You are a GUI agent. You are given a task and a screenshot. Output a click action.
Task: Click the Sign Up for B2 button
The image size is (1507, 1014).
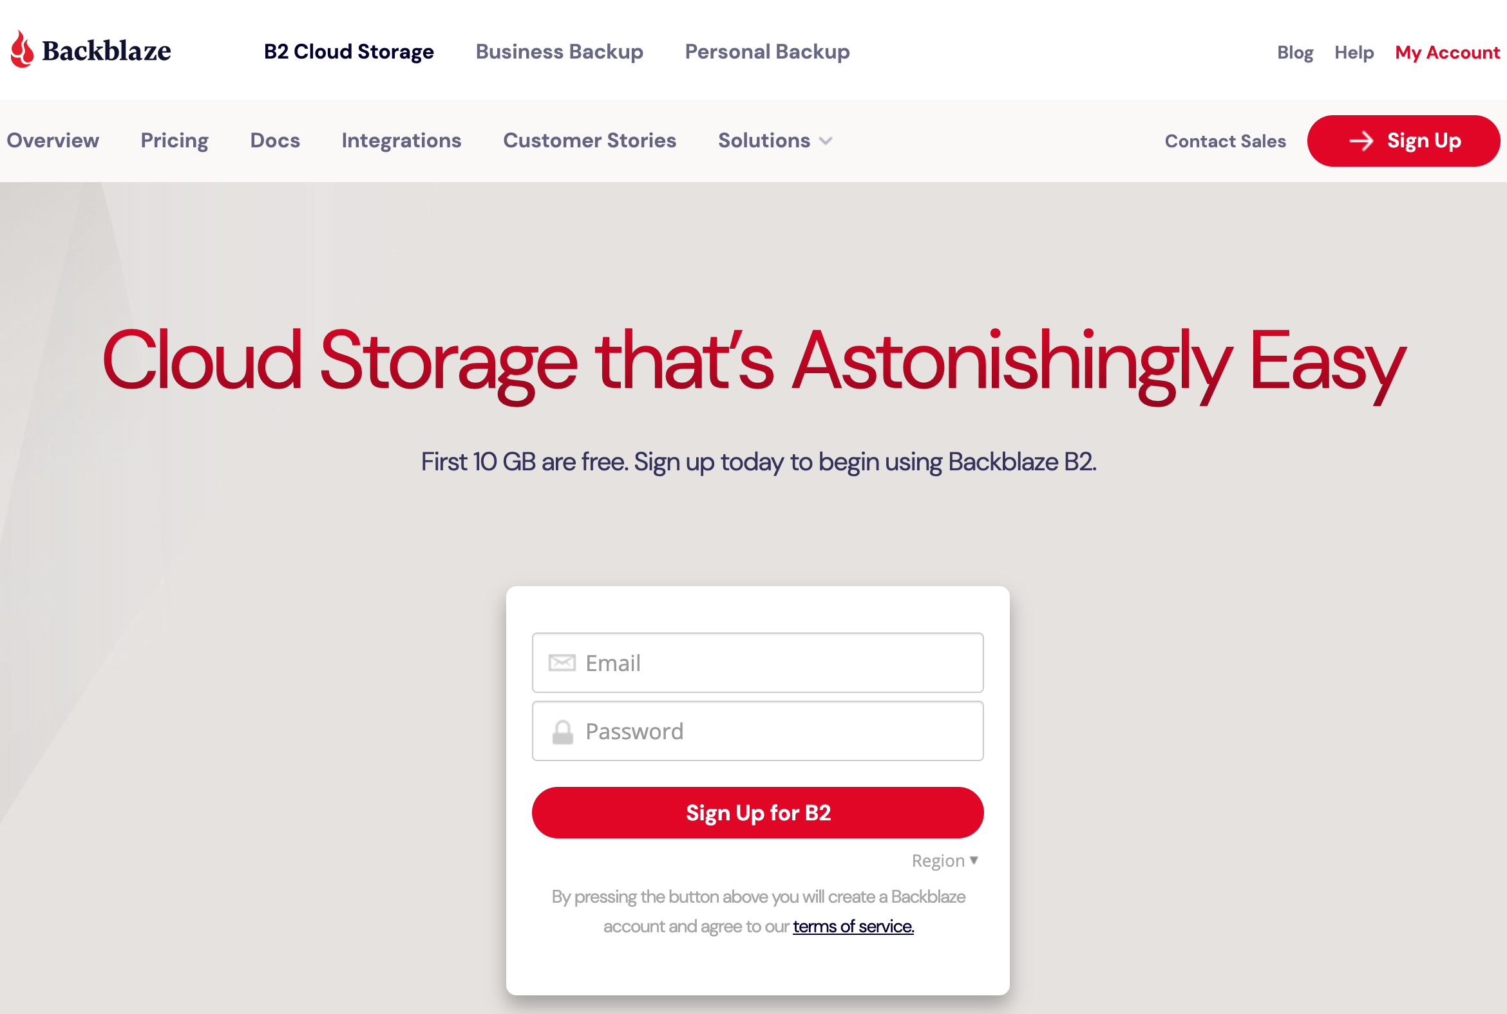tap(757, 811)
